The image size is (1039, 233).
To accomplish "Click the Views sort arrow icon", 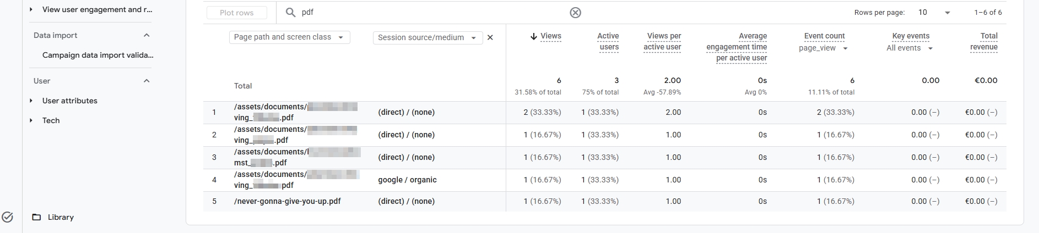I will coord(533,36).
